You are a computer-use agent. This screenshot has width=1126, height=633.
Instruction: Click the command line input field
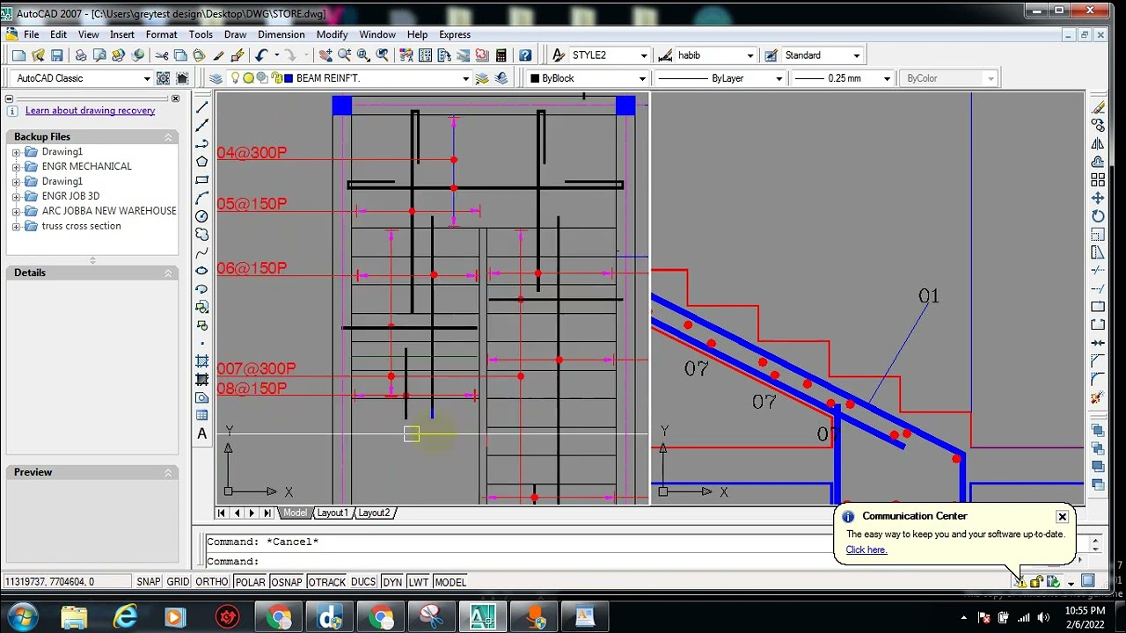[647, 561]
